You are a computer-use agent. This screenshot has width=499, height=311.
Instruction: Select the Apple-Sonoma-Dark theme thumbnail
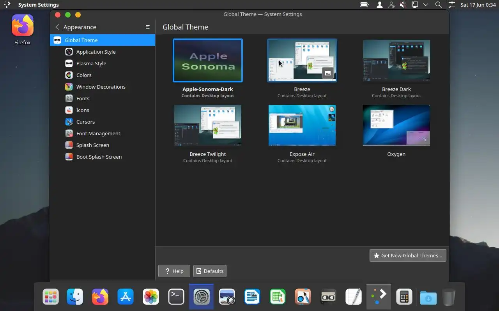208,60
